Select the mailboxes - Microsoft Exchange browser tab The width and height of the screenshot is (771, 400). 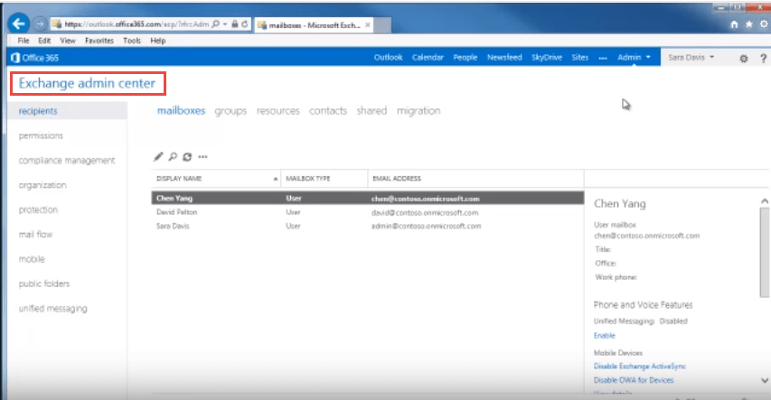pos(315,25)
